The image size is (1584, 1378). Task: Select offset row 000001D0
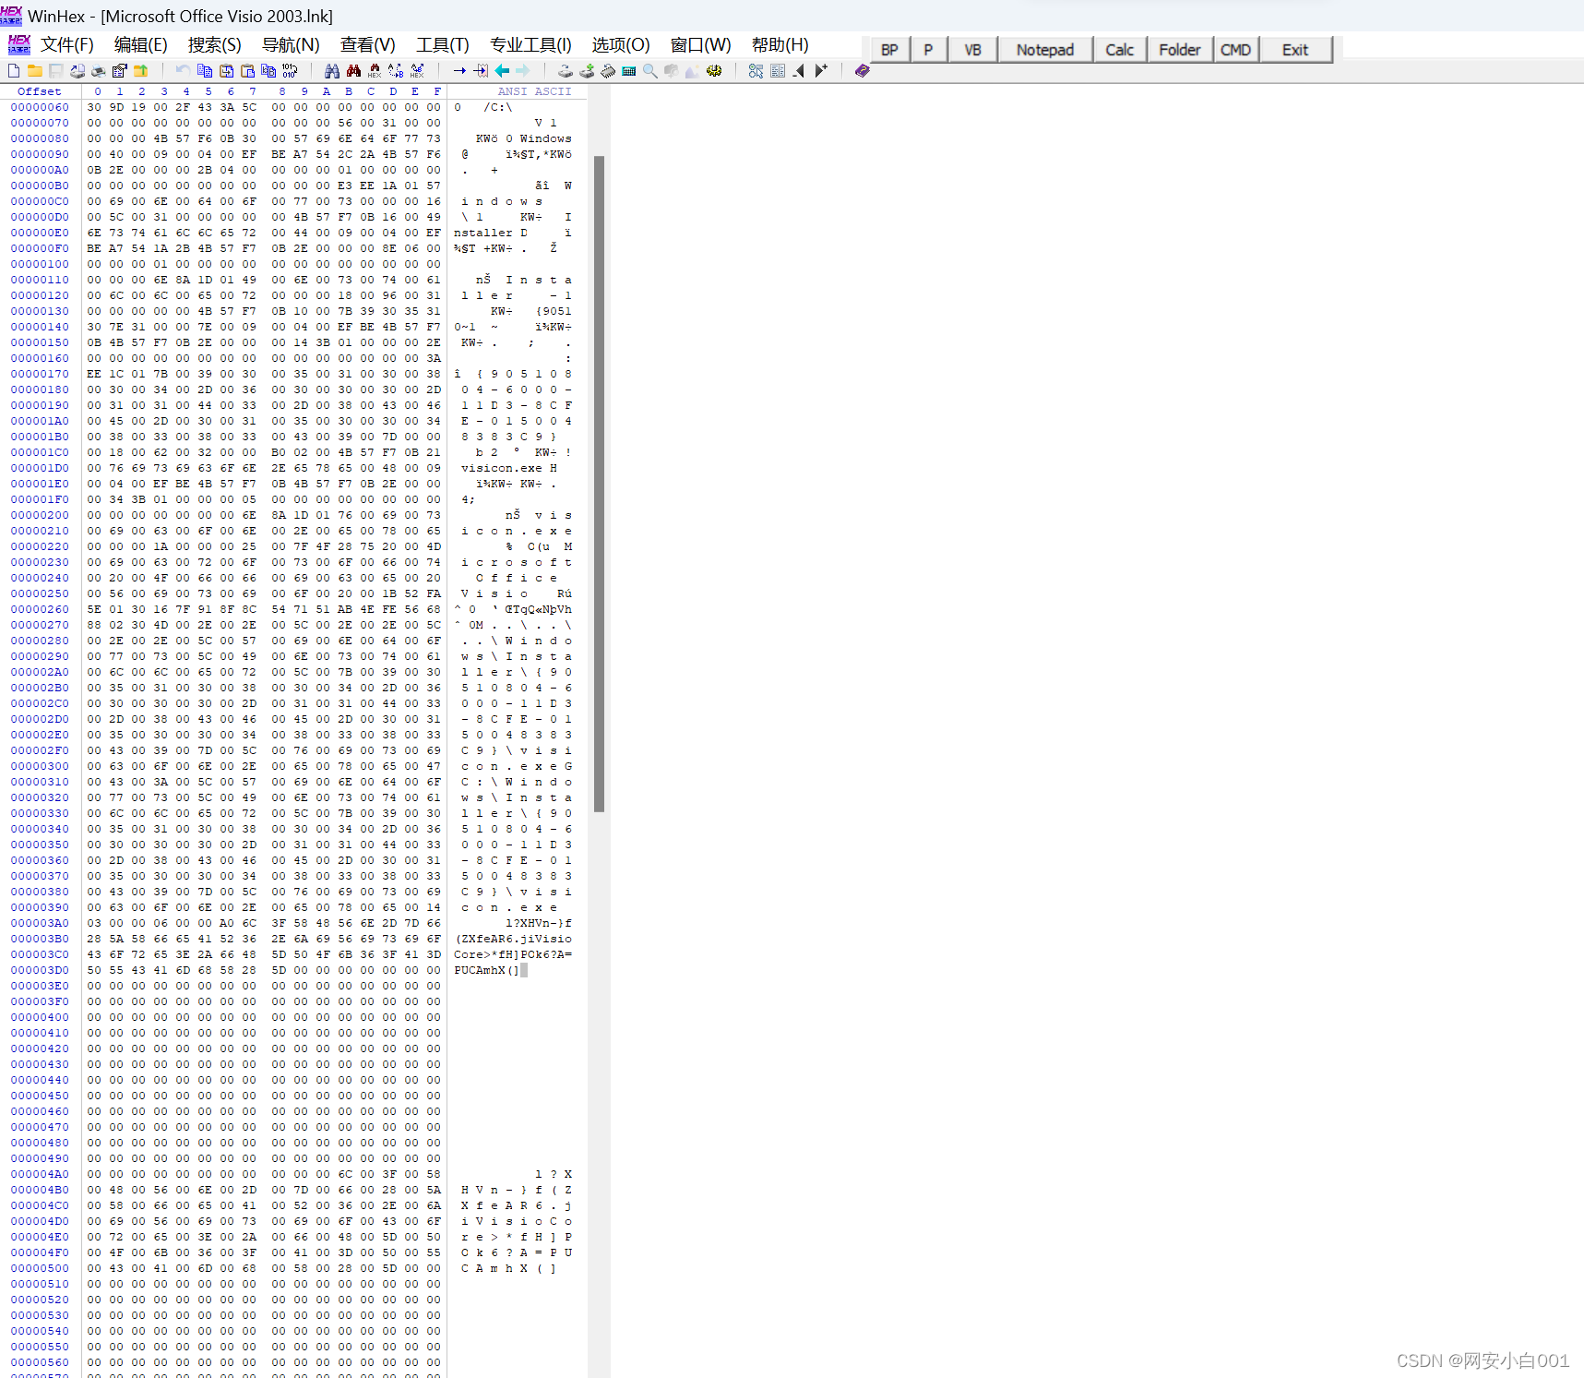[x=40, y=468]
